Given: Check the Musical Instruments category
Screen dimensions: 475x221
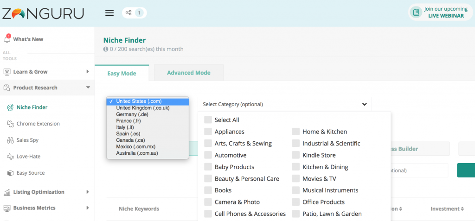Looking at the screenshot, I should click(x=295, y=190).
